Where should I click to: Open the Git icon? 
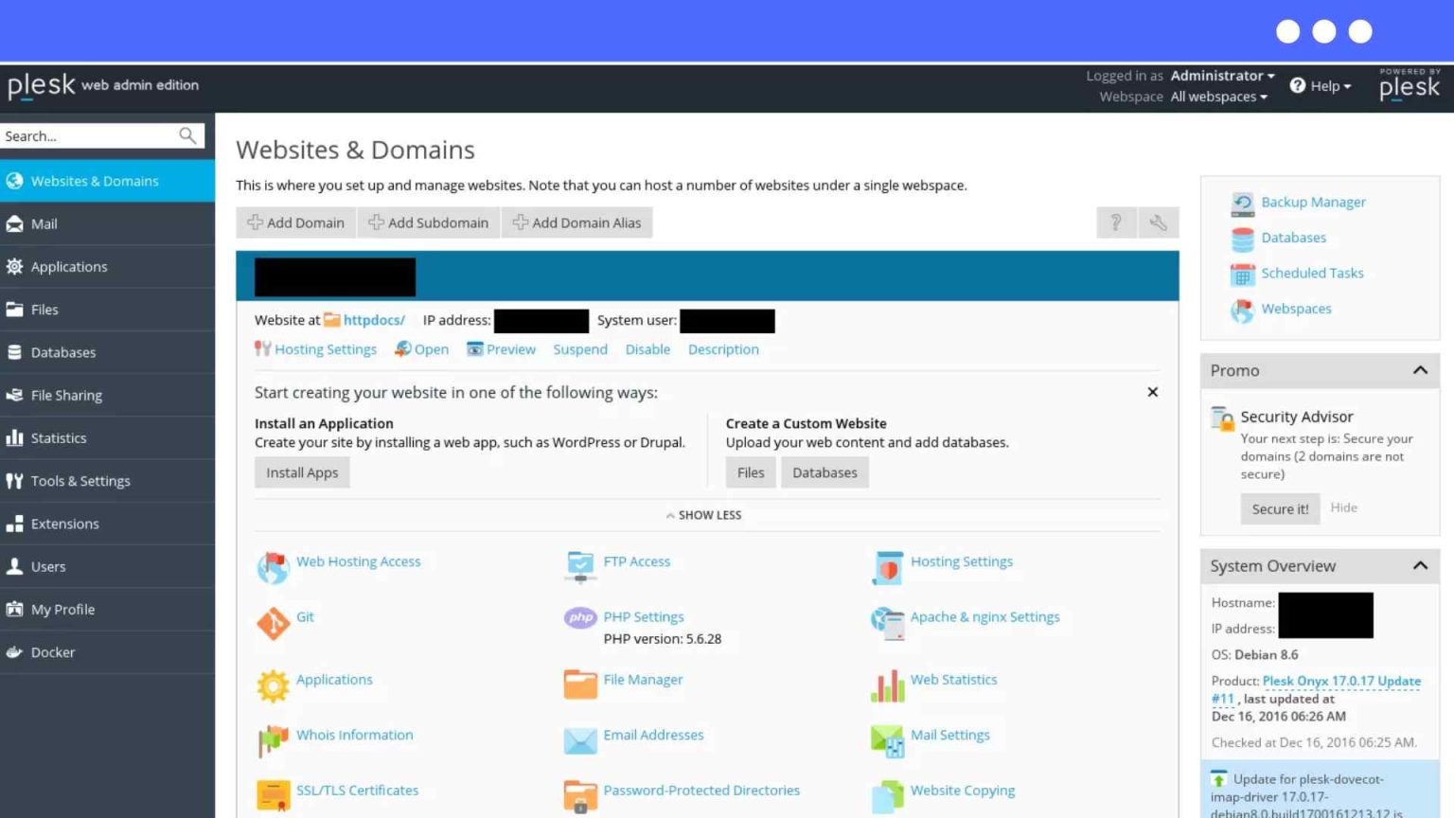(x=273, y=623)
